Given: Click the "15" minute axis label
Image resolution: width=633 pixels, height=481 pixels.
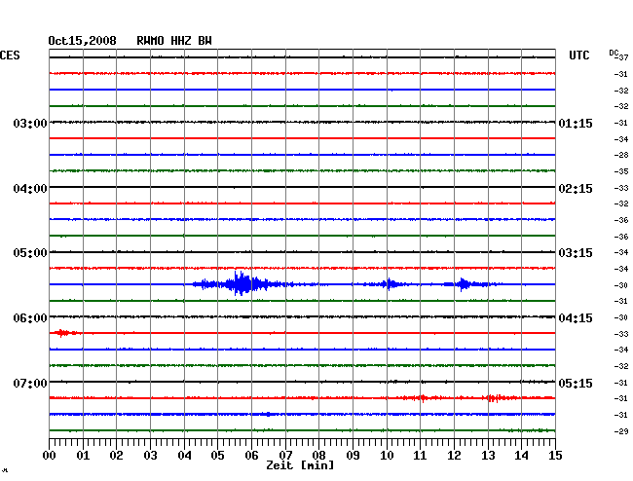Looking at the screenshot, I should [555, 456].
